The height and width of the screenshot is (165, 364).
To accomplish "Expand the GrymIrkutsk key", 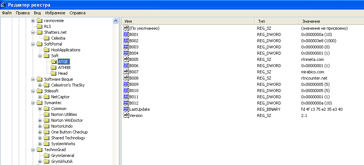I will (x=40, y=162).
